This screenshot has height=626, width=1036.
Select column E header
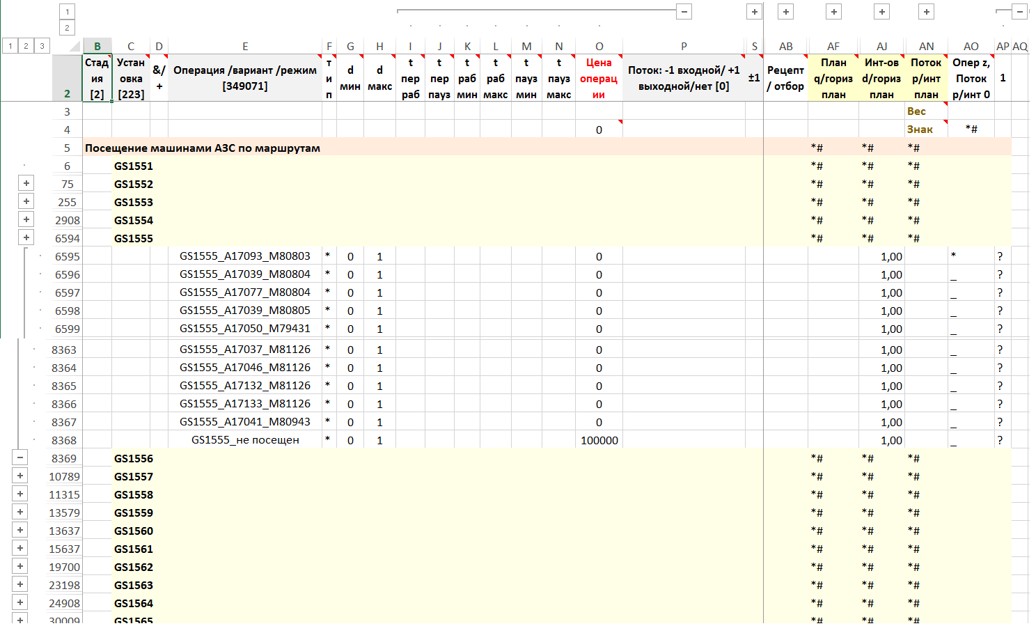pos(245,47)
